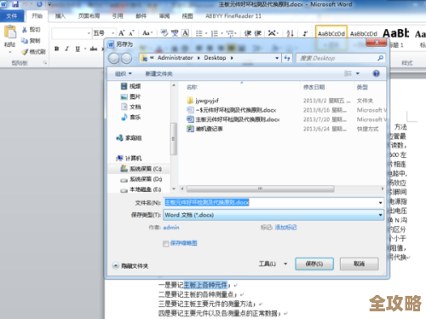
Task: Click the file name input field
Action: click(x=273, y=202)
